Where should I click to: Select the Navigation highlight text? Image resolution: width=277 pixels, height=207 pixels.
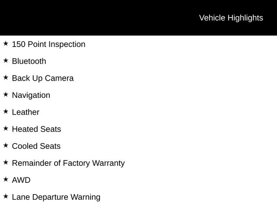[31, 95]
